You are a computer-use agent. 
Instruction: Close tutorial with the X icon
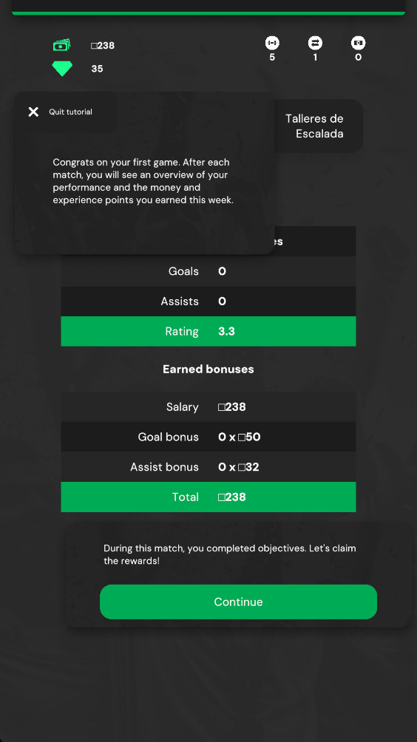click(x=33, y=112)
